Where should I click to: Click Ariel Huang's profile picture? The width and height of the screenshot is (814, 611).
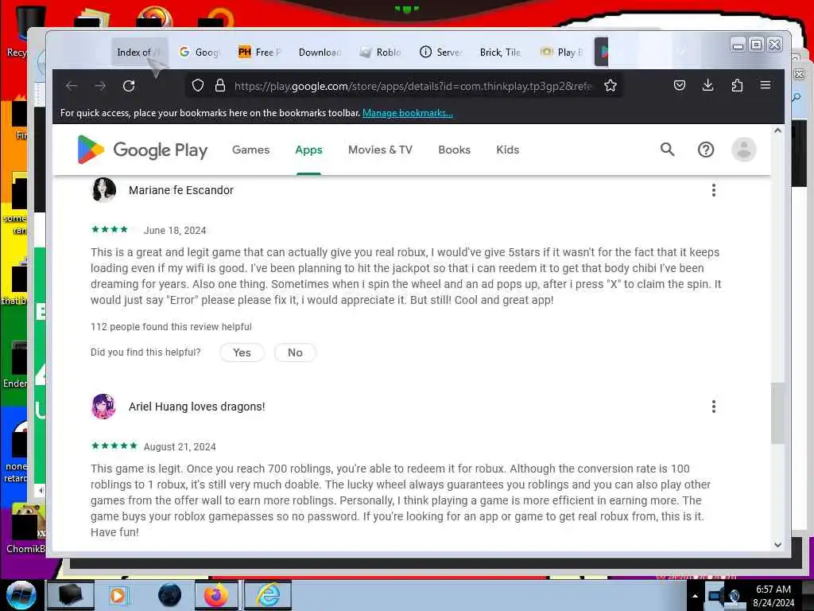click(x=104, y=407)
